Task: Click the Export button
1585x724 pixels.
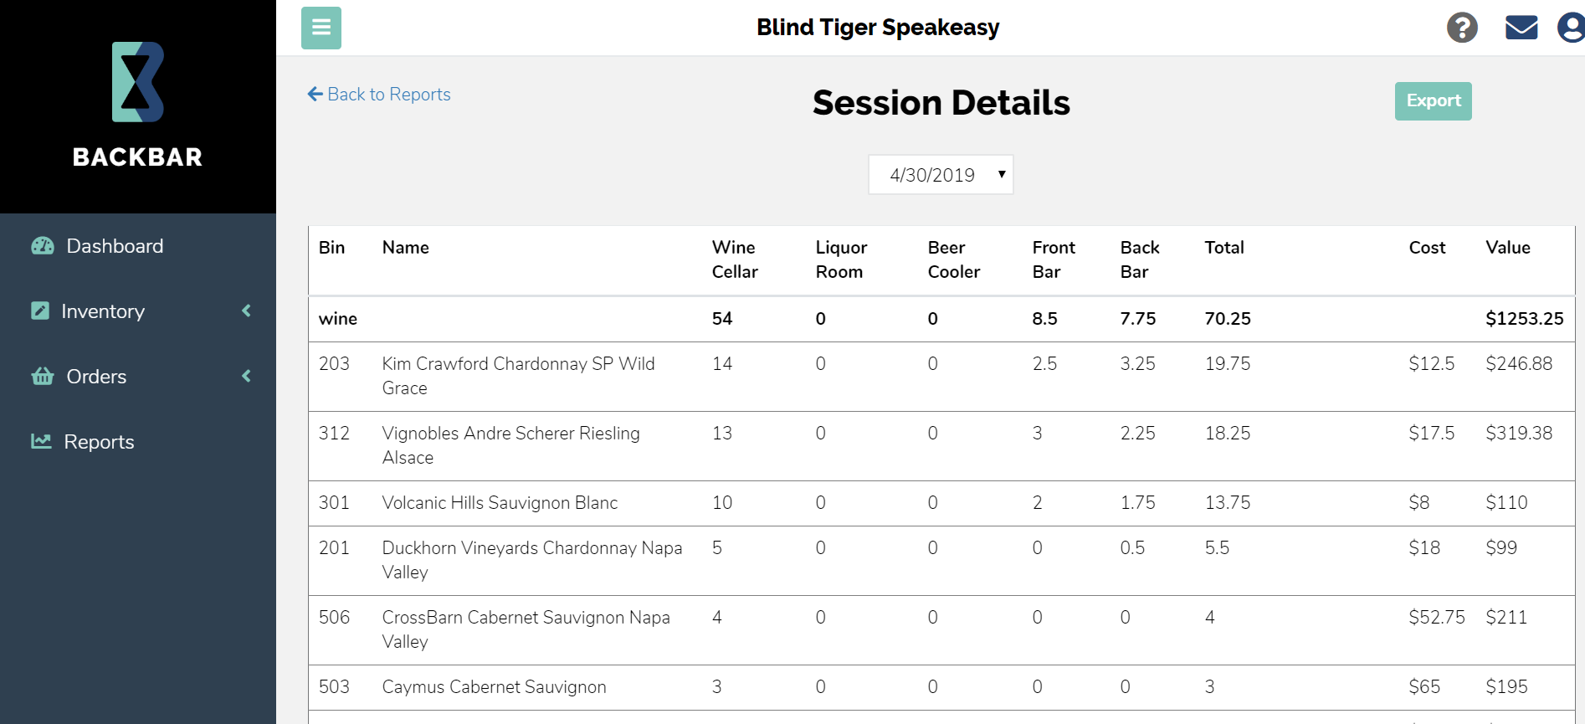Action: click(x=1433, y=100)
